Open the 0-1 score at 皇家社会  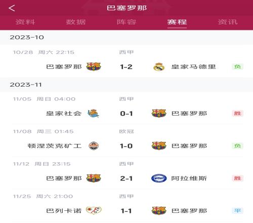126,114
